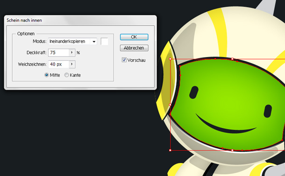
Task: Click the robot's right eye
Action: pos(268,111)
